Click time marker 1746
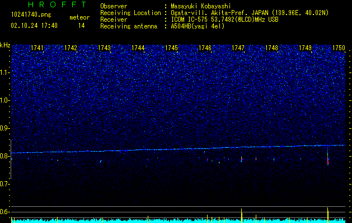Screen dimensions: 352x223 pos(205,48)
